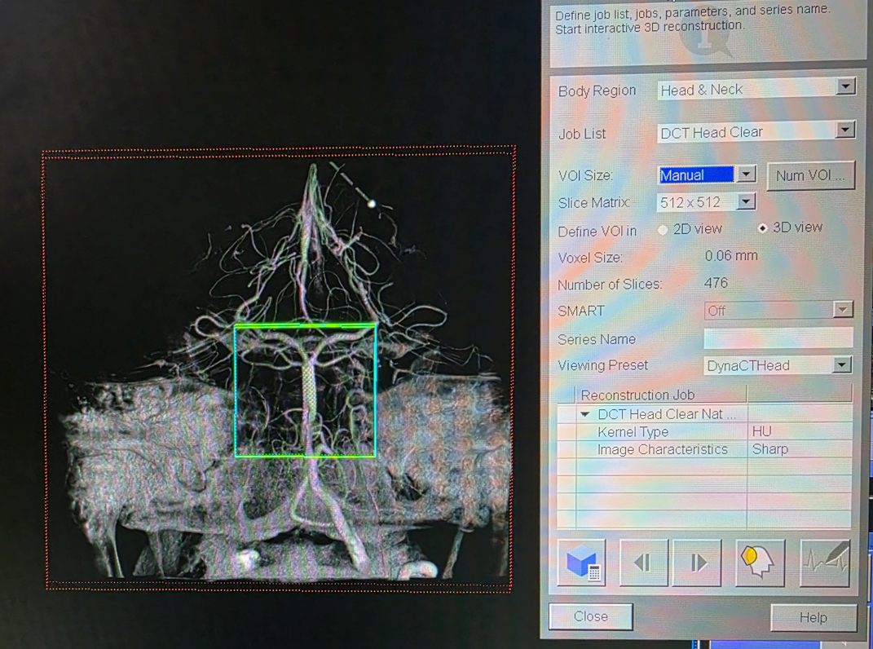Open the Slice Matrix dropdown
Image resolution: width=873 pixels, height=649 pixels.
[x=746, y=201]
